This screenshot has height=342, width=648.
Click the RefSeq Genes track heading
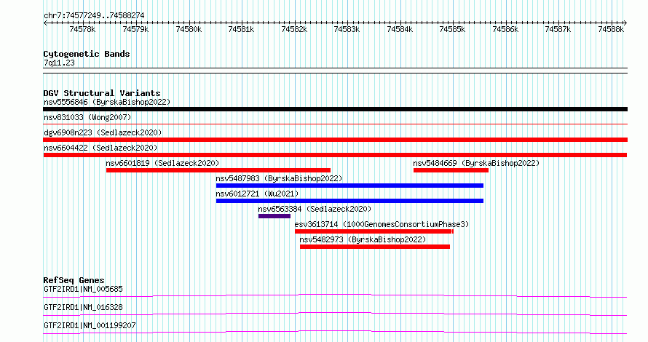click(74, 280)
